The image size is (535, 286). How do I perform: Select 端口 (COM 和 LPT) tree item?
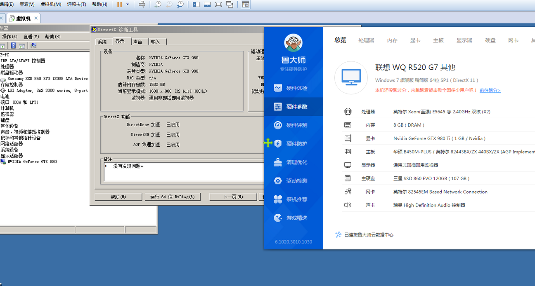click(19, 102)
